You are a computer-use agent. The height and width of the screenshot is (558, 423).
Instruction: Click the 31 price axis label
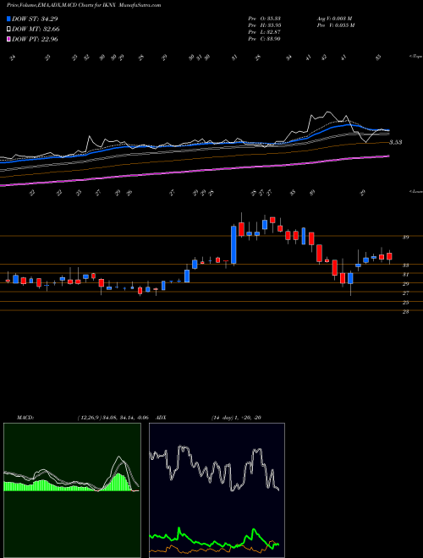[406, 275]
